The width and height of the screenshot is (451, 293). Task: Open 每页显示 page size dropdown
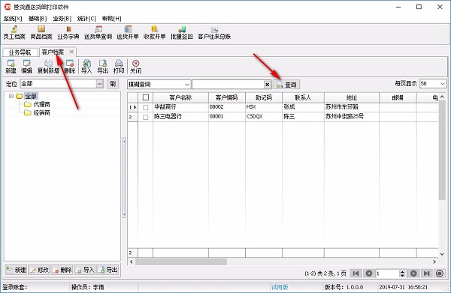coord(443,83)
